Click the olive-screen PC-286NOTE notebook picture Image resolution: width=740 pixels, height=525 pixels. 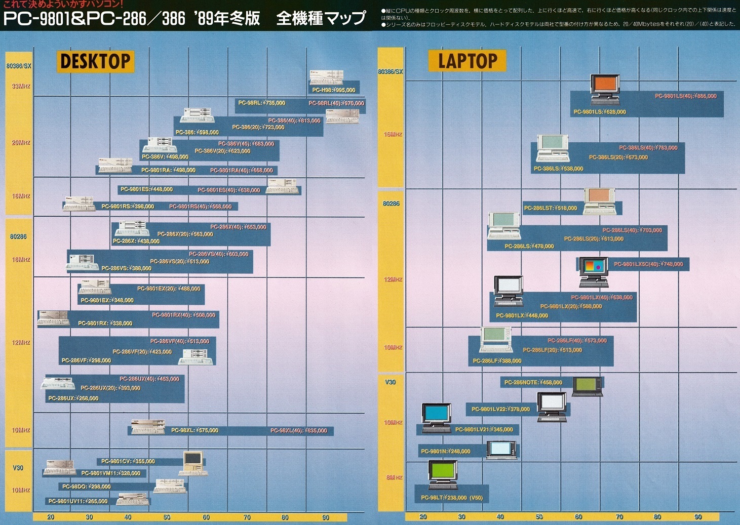588,386
